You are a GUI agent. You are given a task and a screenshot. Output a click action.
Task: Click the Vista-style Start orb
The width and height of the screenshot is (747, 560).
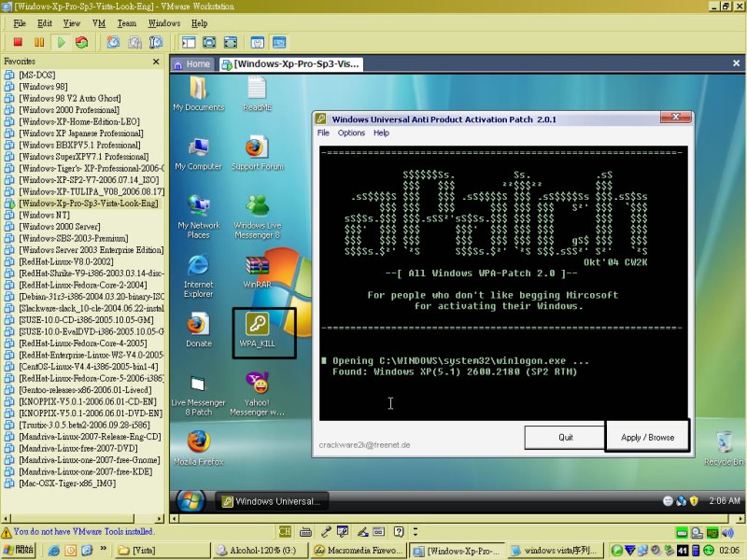(x=190, y=500)
